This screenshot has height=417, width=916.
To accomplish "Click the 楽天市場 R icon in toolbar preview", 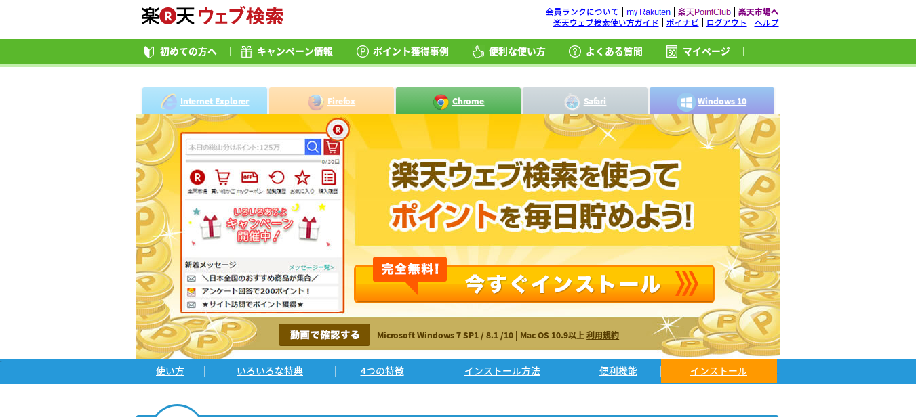I will (197, 177).
